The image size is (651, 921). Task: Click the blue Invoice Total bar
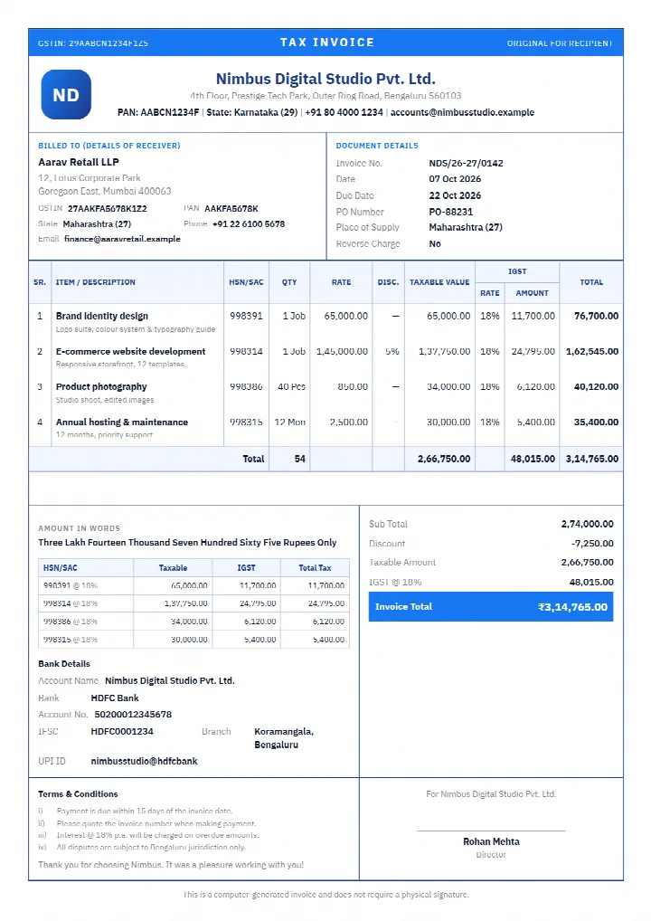tap(491, 607)
